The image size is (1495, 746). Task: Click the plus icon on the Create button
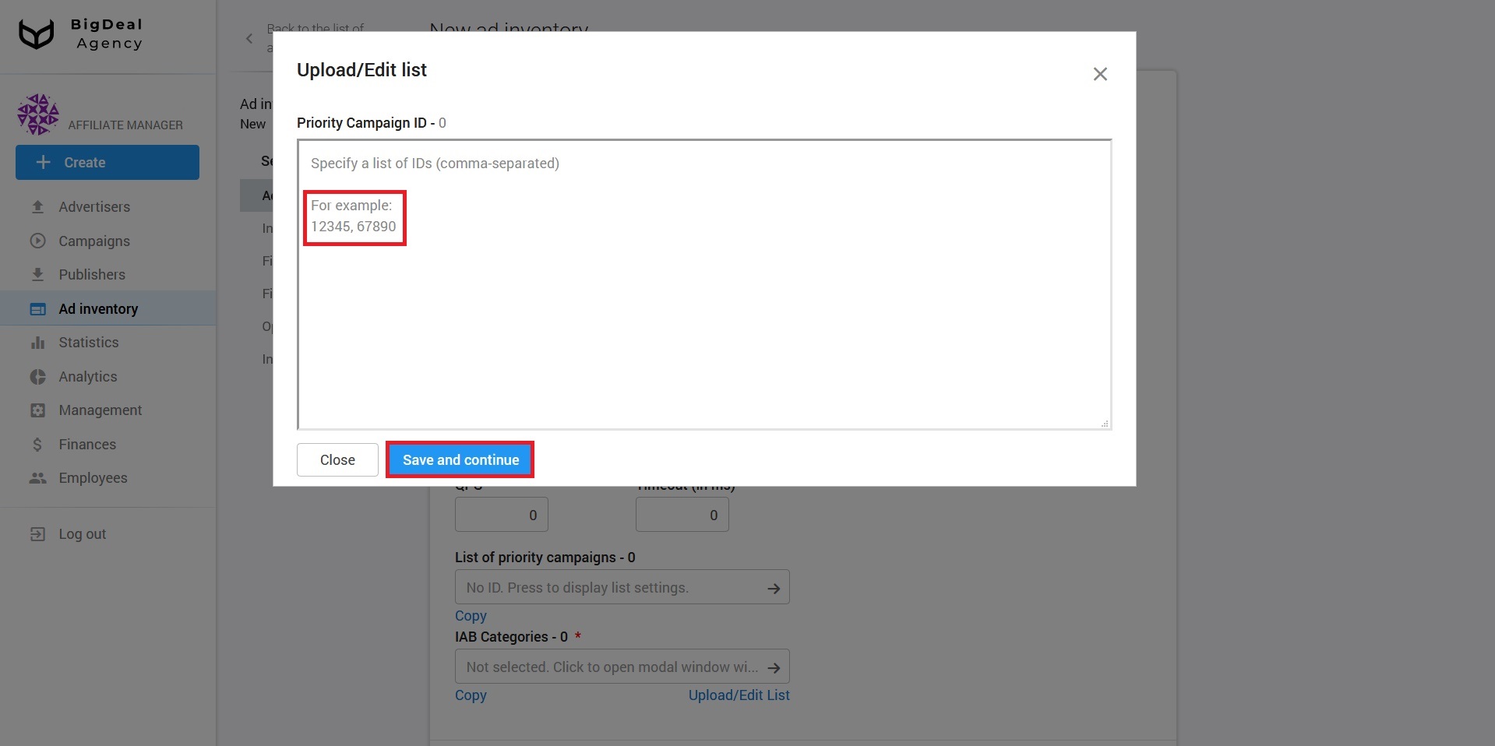point(43,162)
